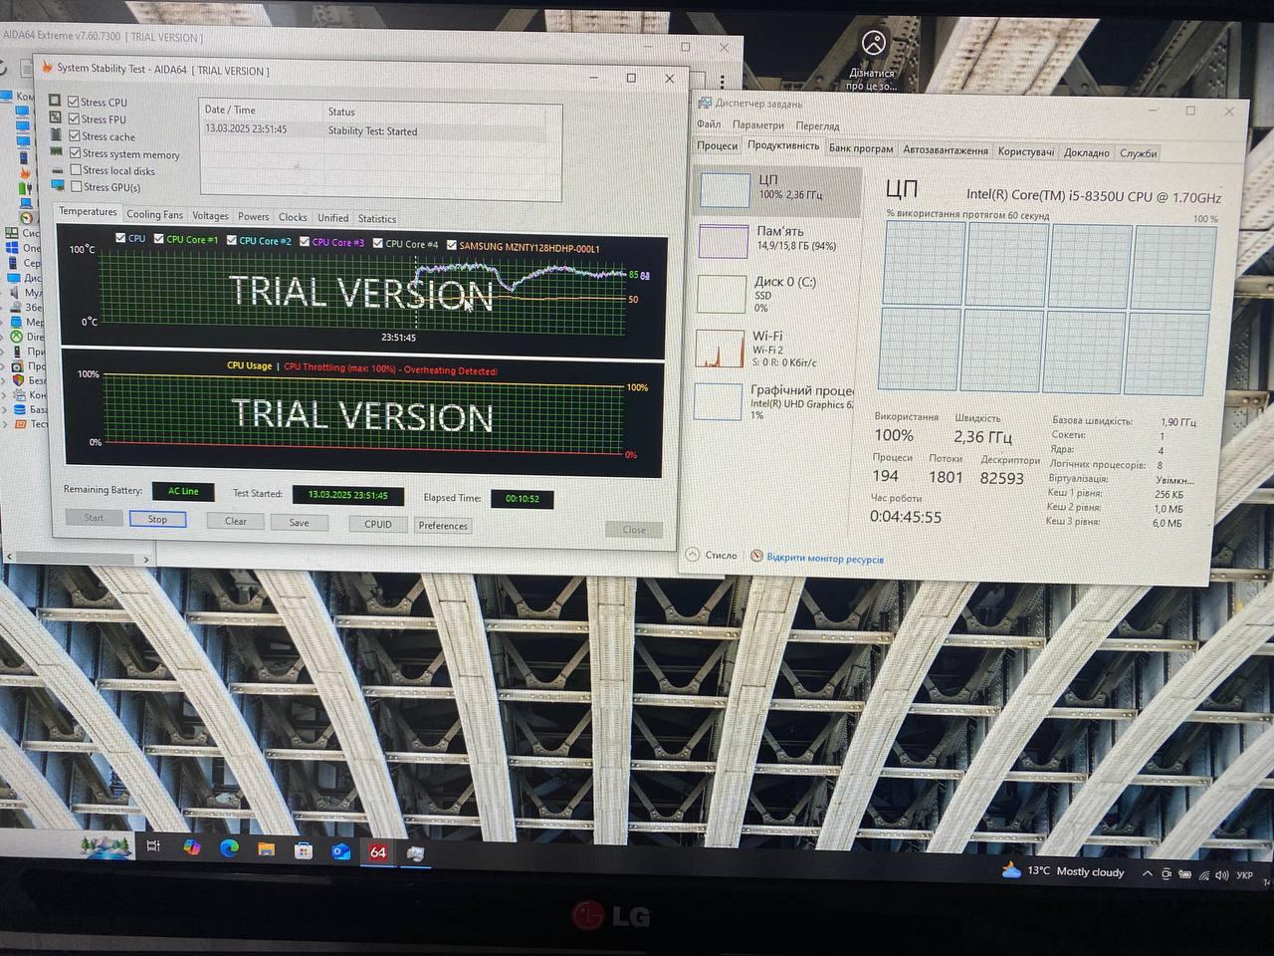Viewport: 1274px width, 956px height.
Task: Open Preferences in Stability Test
Action: [442, 526]
